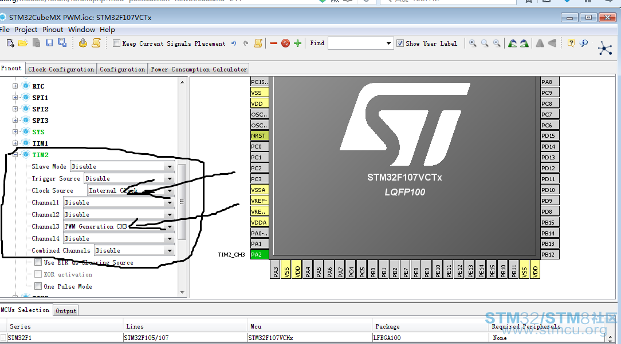The height and width of the screenshot is (344, 621).
Task: Click the PA8 pin on chip
Action: [550, 82]
